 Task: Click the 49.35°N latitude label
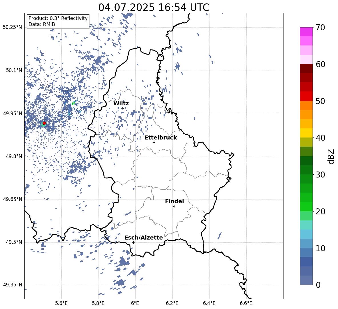(x=13, y=285)
